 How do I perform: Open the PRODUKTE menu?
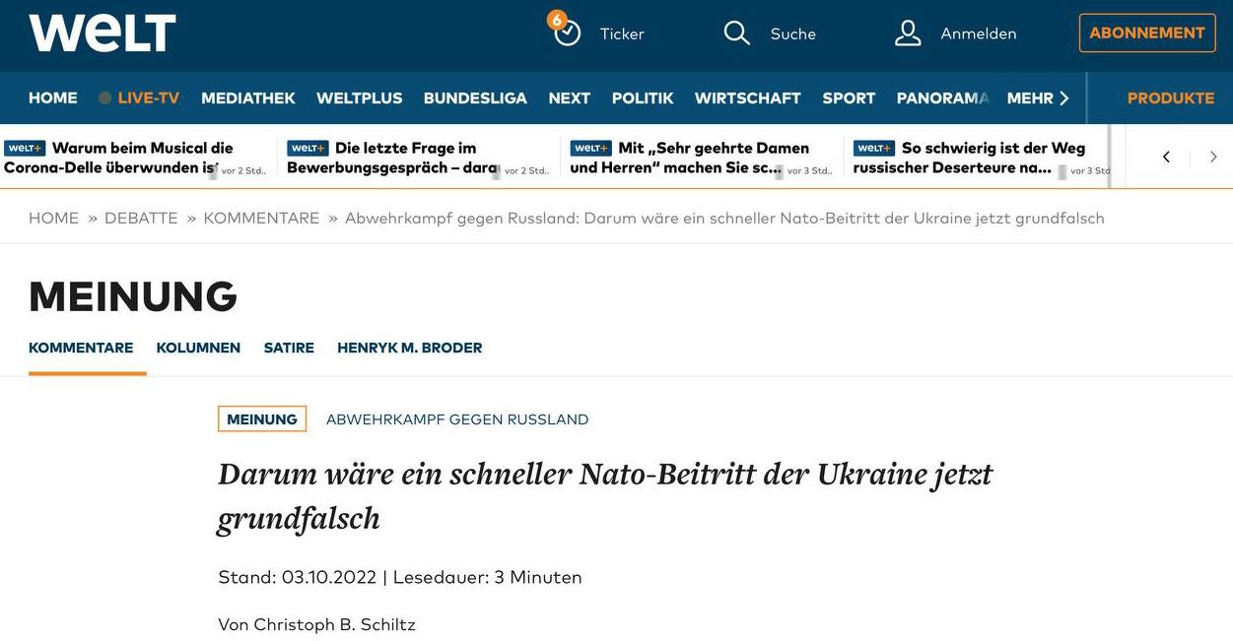(1170, 98)
